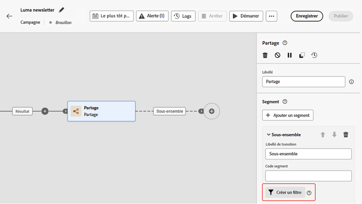This screenshot has width=362, height=204.
Task: Disable the activity with the prohibited icon
Action: [278, 55]
